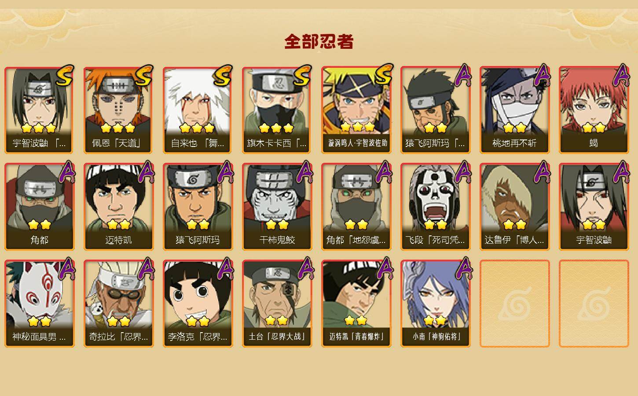Click S-rank badge on Naruto-Sasuke card
Screen dimensions: 638x396
383,75
